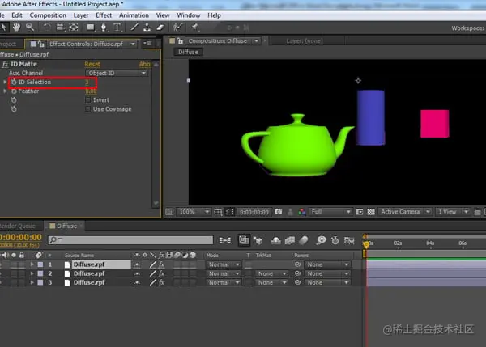Select the Pen tool

pos(104,28)
